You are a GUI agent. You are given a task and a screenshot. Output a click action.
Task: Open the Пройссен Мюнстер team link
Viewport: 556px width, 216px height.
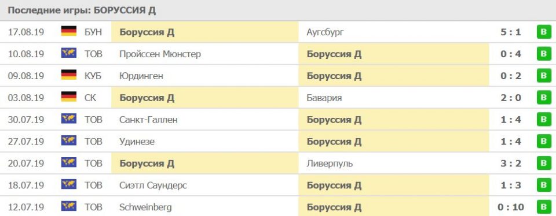point(160,54)
